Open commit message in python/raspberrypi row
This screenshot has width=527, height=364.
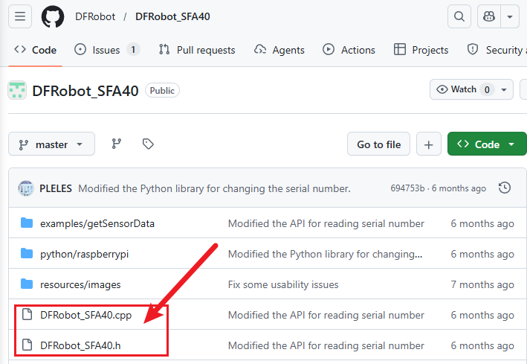(x=325, y=255)
